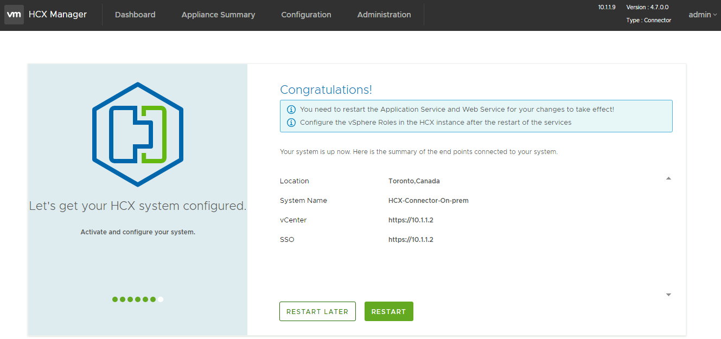Click the wizard progress dots indicator
This screenshot has height=339, width=721.
coord(137,299)
